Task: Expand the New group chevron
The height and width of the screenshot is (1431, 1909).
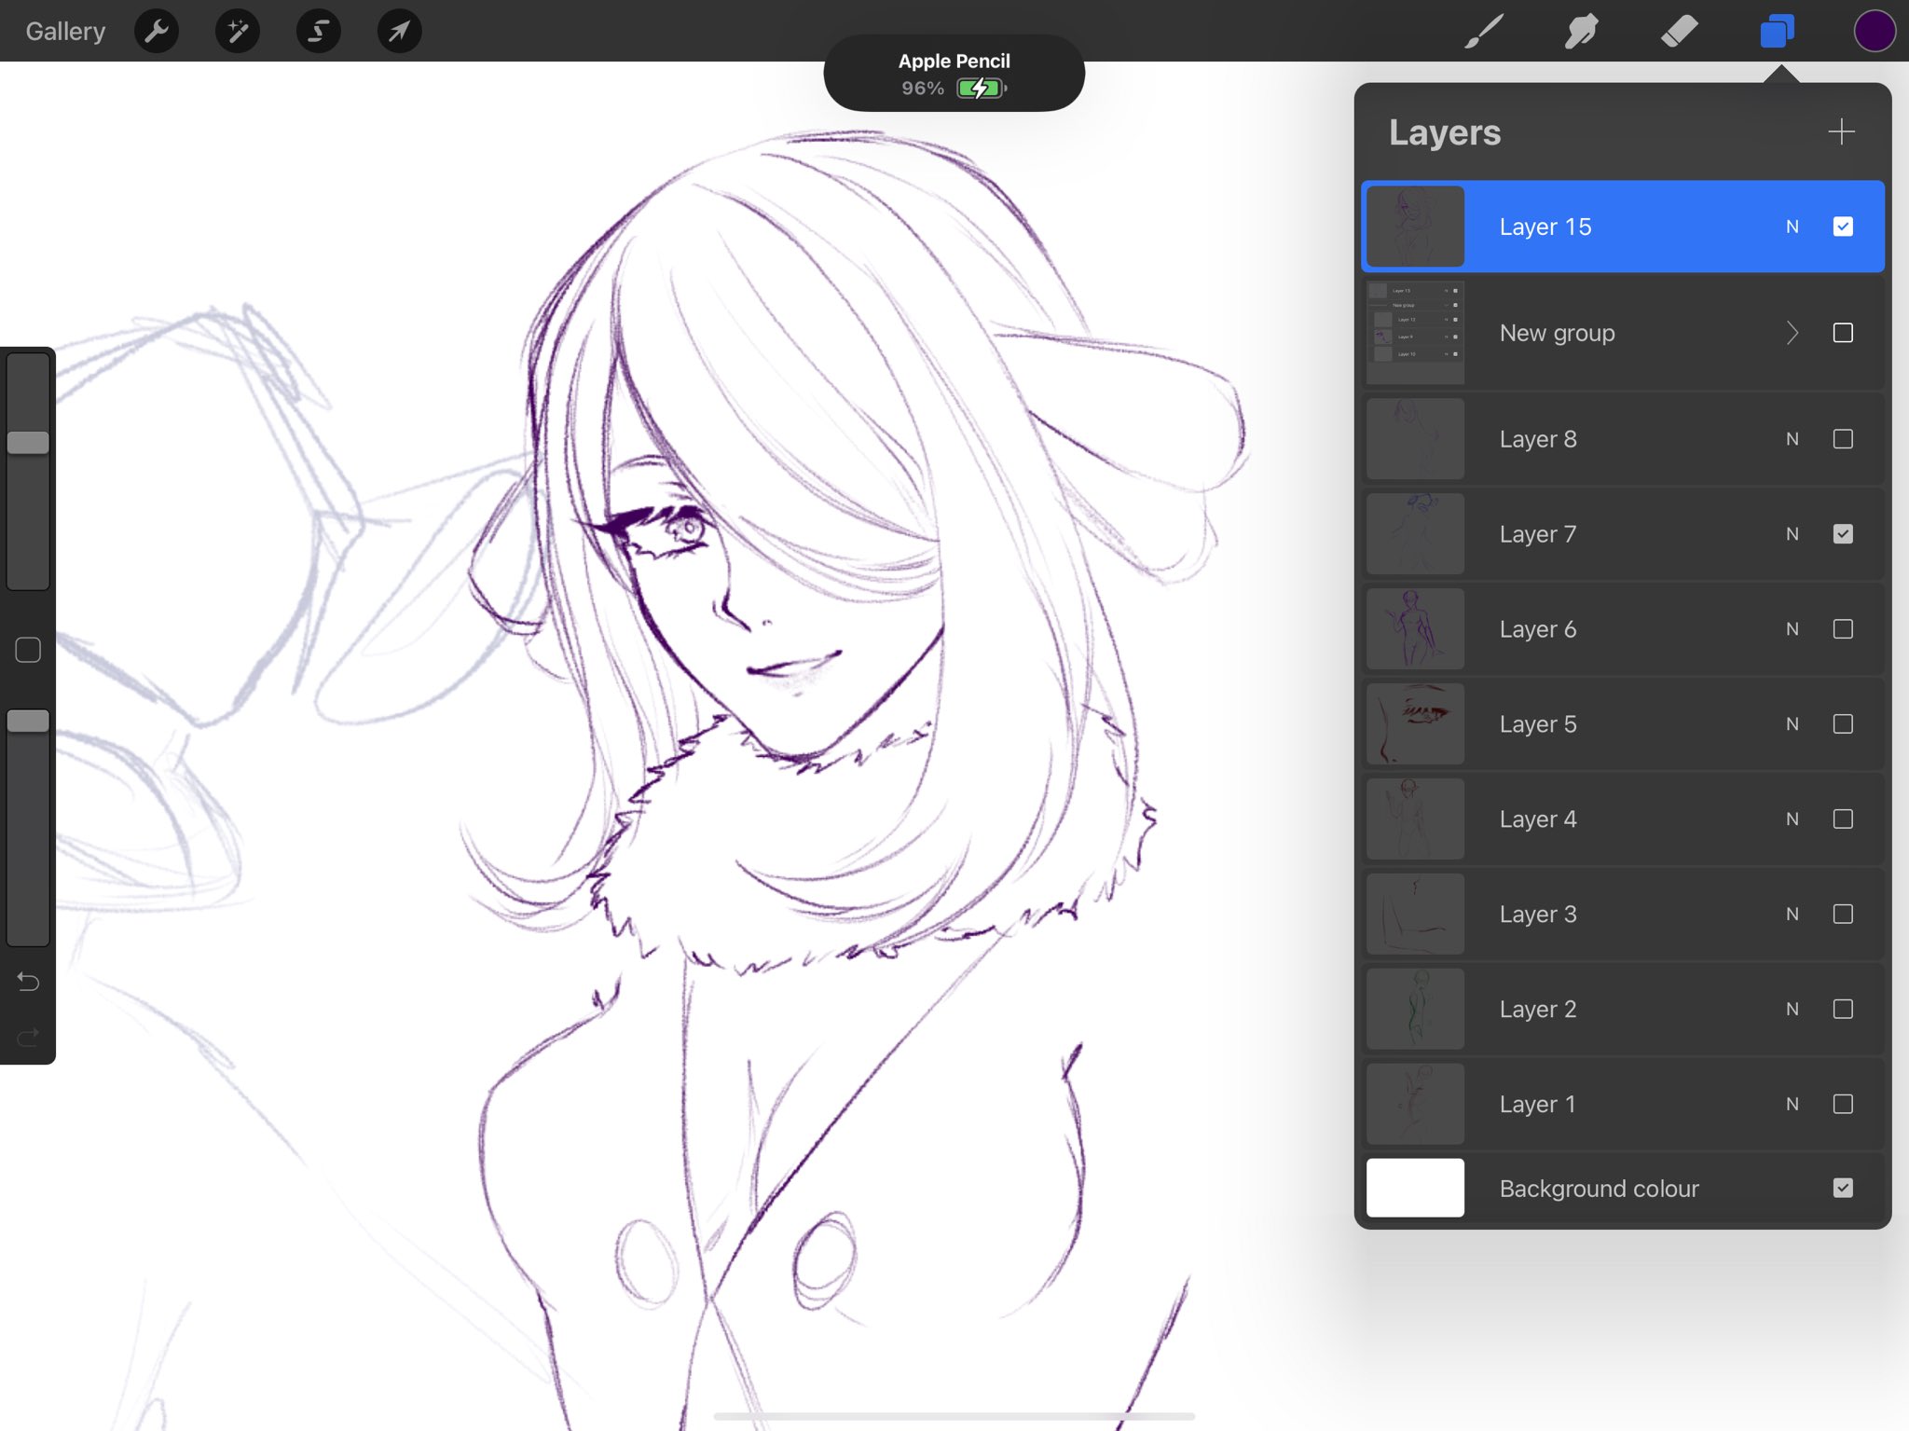Action: pyautogui.click(x=1792, y=333)
